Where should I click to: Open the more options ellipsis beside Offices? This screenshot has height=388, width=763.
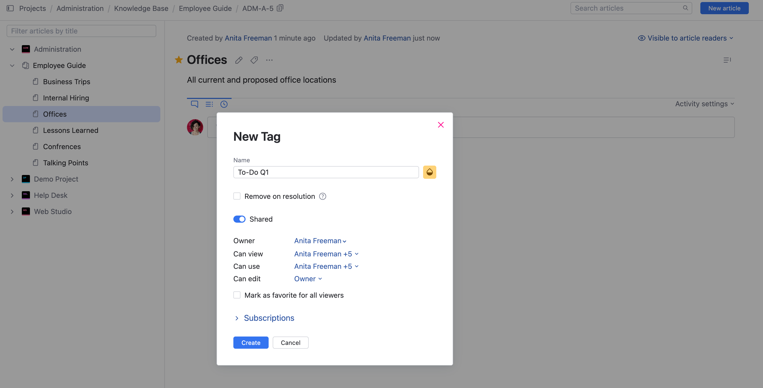269,60
